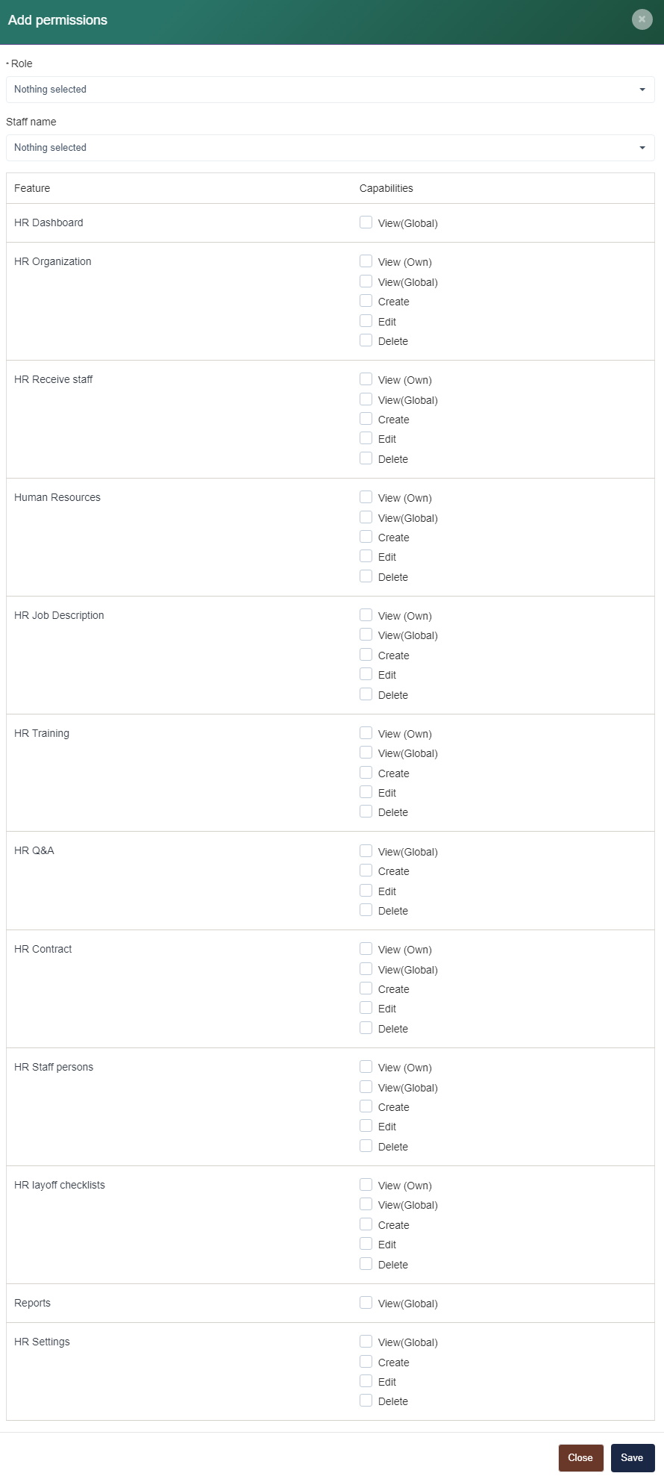Viewport: 664px width, 1476px height.
Task: Enable Create for HR Q&A
Action: (366, 871)
